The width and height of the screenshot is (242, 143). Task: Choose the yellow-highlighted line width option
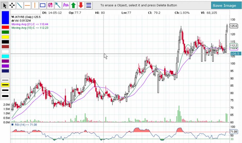click(5, 85)
